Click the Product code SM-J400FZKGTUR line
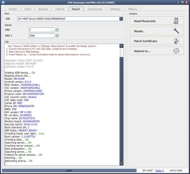The image size is (190, 174). pyautogui.click(x=24, y=94)
